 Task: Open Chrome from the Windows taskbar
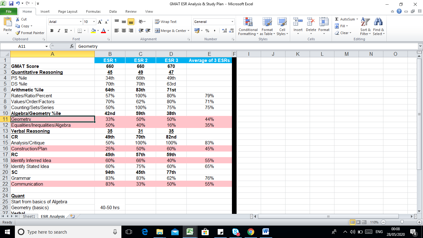point(251,232)
